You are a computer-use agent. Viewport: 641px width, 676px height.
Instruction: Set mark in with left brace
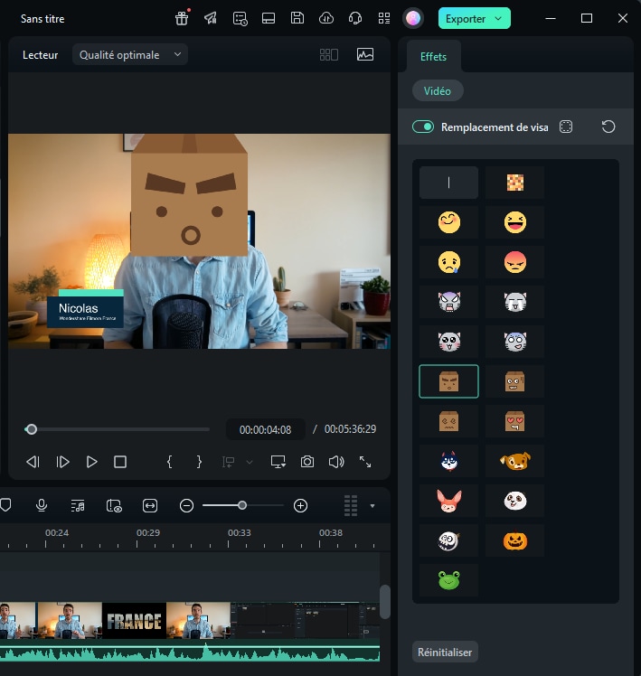tap(170, 462)
